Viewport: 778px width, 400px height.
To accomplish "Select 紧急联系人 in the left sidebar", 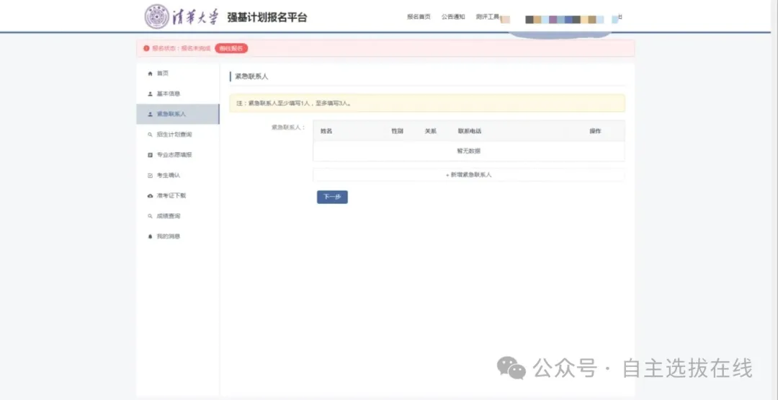I will tap(171, 114).
